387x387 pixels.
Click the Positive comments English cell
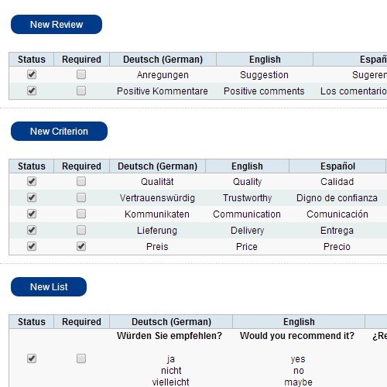(264, 91)
